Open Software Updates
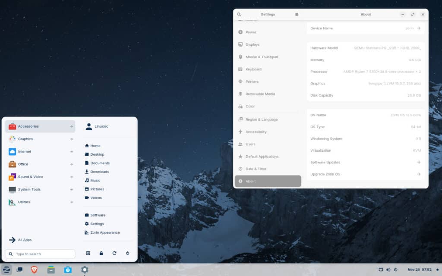Screen dimensions: 442x276 [x=365, y=162]
